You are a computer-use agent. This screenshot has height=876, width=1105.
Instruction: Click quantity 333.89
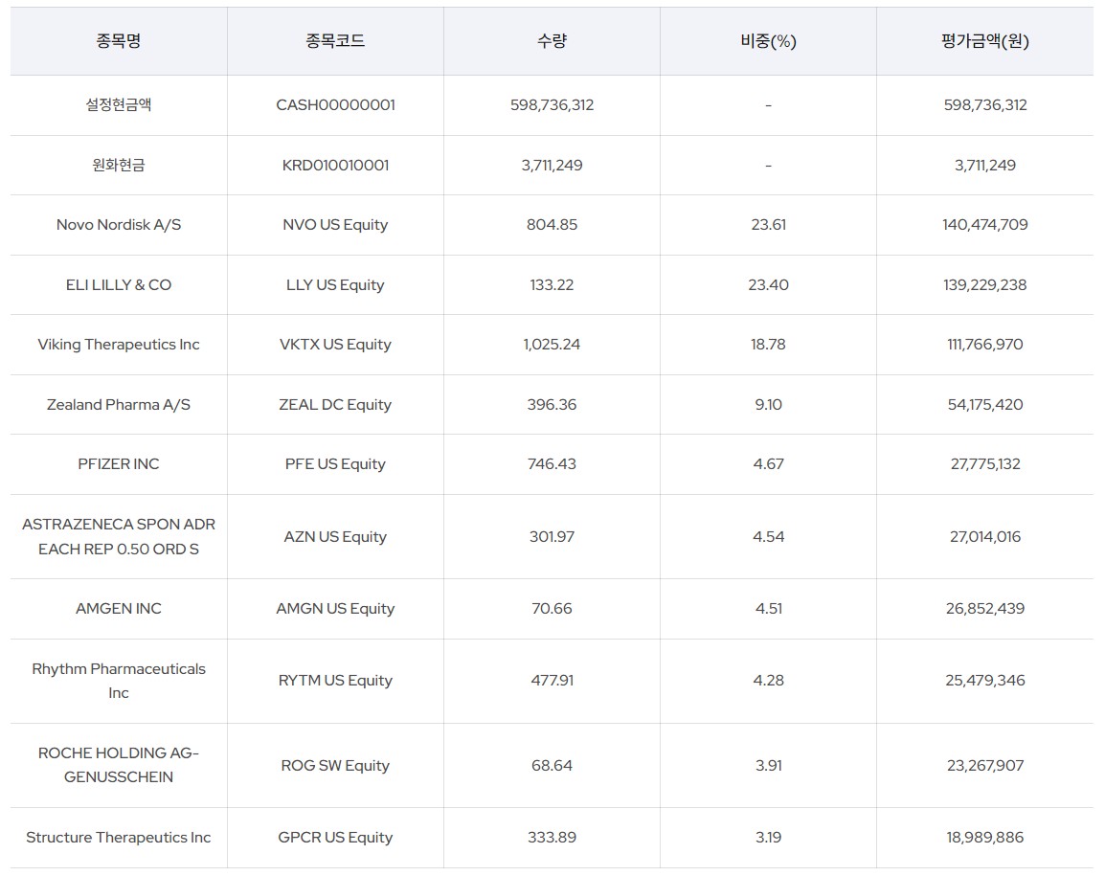pos(552,838)
